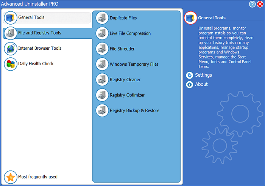The image size is (265, 186).
Task: Launch Duplicate Files text link
Action: 123,18
